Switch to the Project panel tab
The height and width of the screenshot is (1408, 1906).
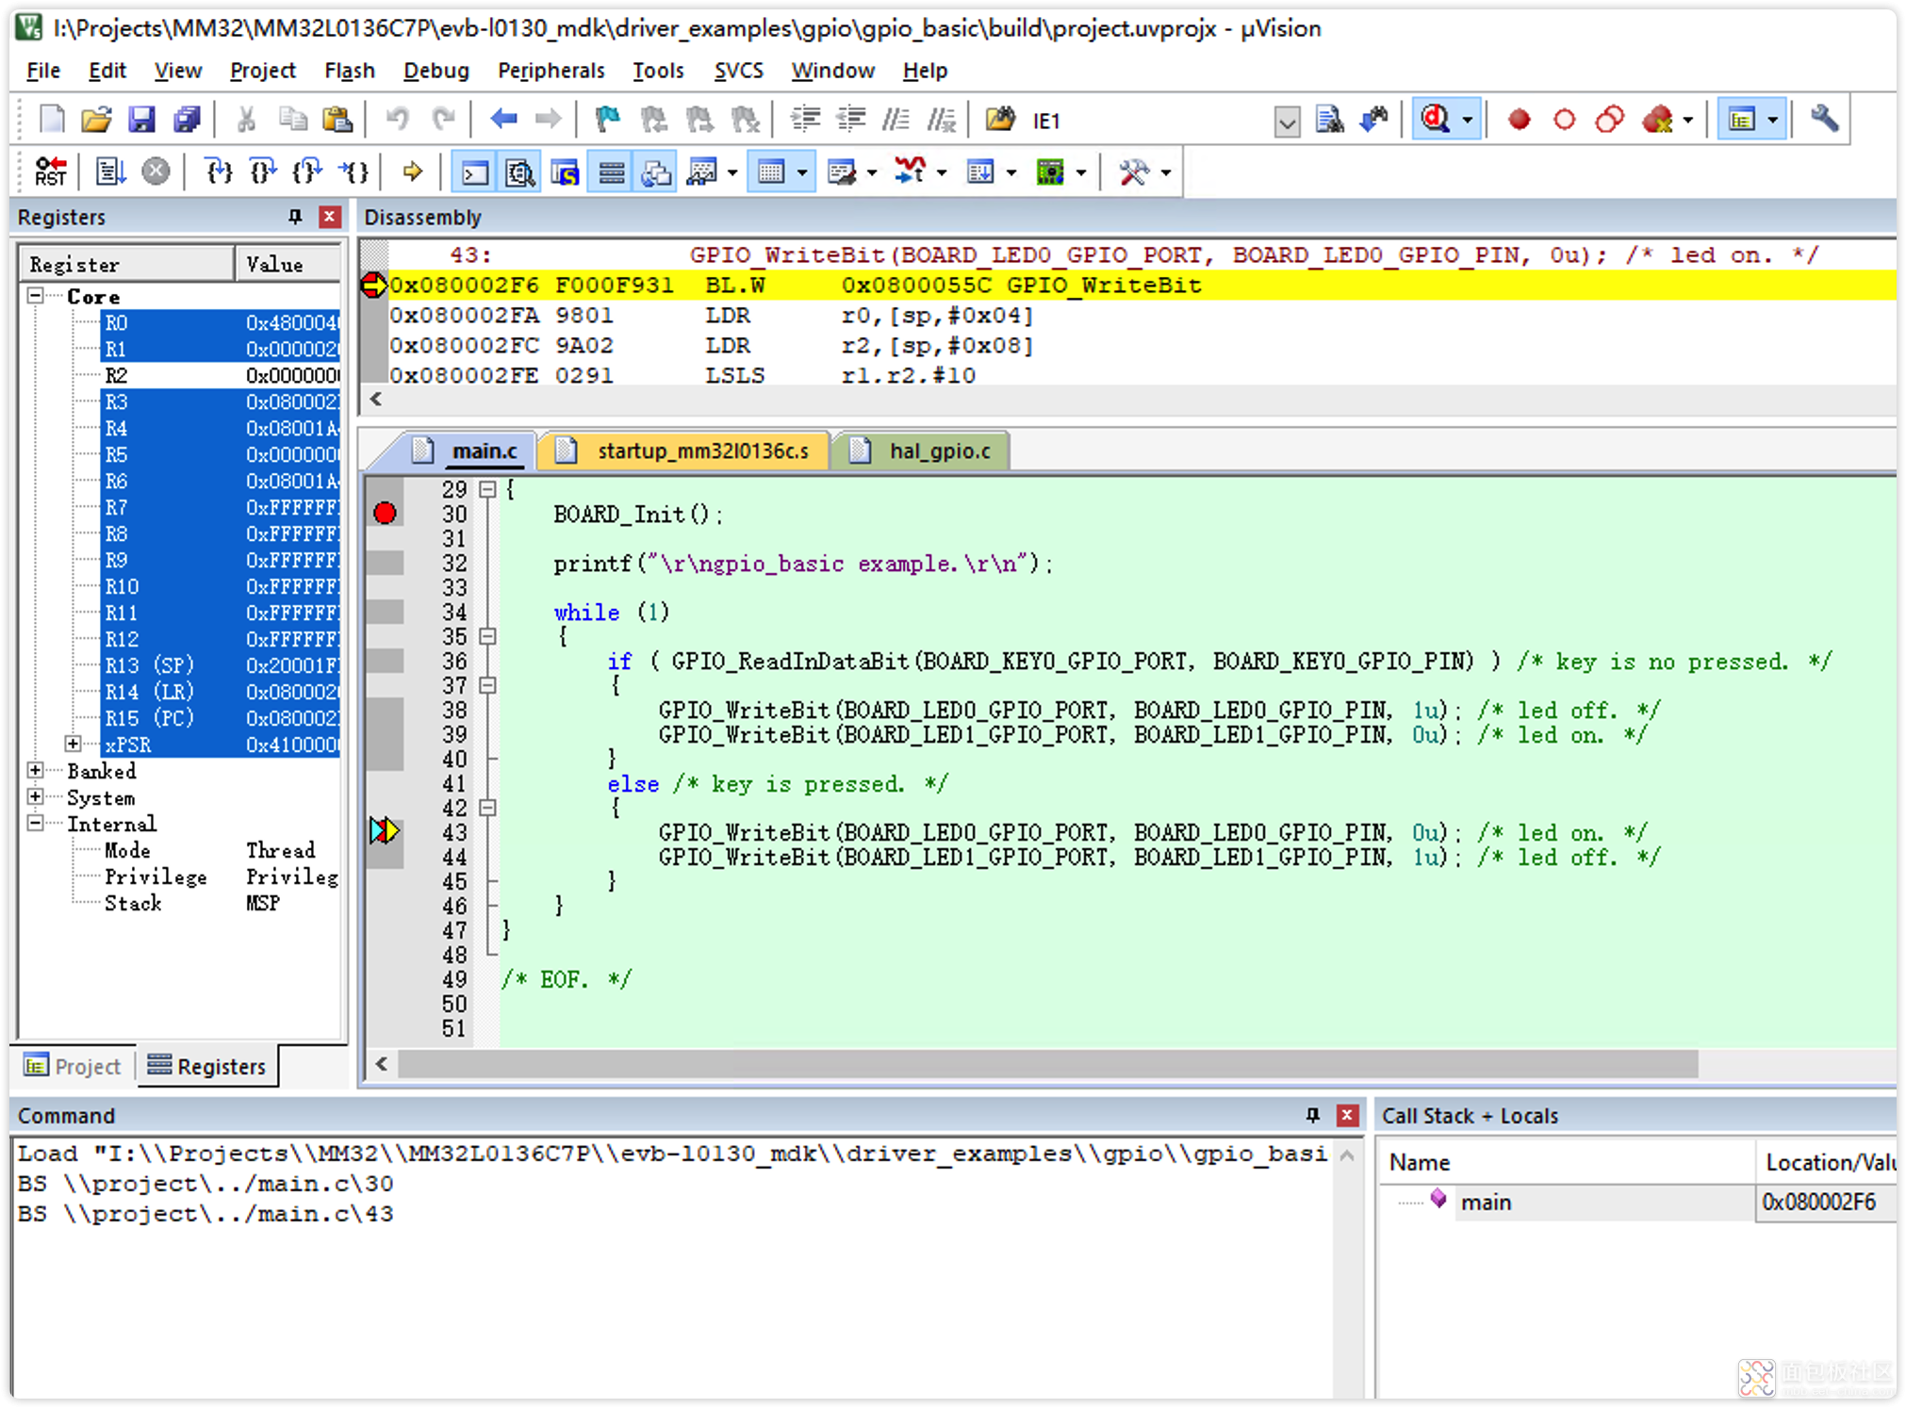pos(74,1066)
